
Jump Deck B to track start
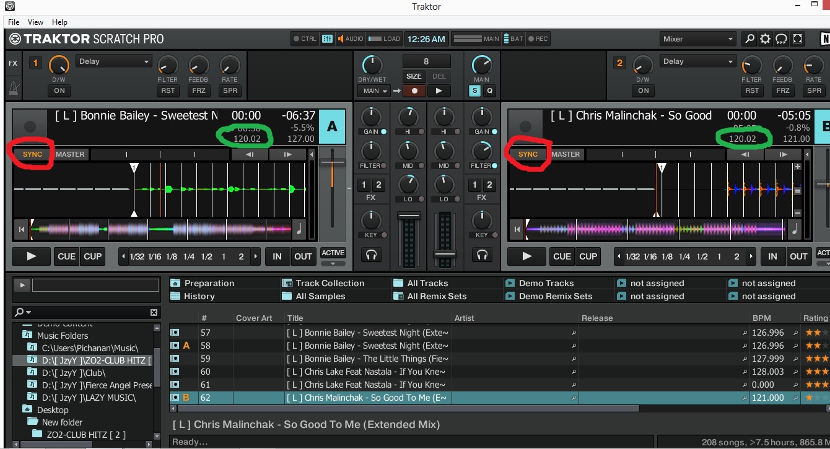pos(517,229)
